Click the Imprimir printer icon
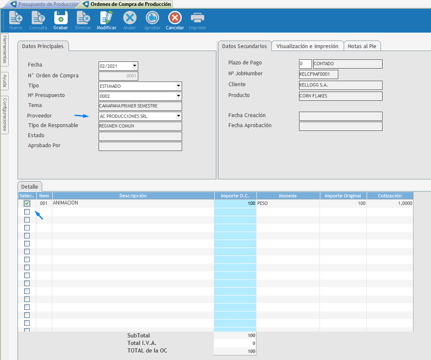The width and height of the screenshot is (431, 360). coord(197,18)
